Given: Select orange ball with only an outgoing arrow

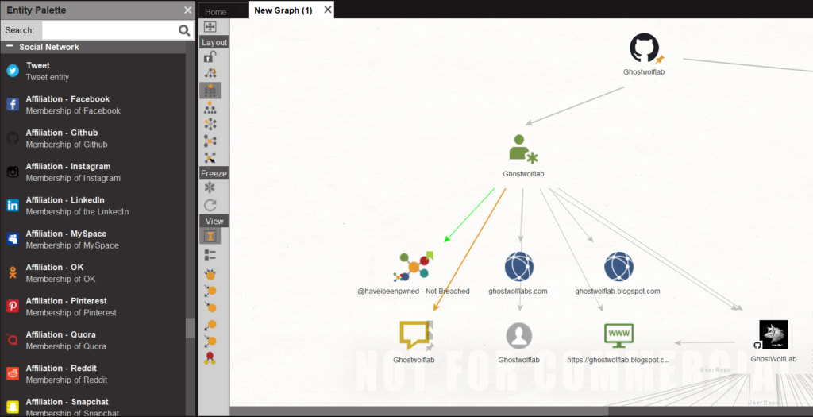Looking at the screenshot, I should click(x=210, y=325).
